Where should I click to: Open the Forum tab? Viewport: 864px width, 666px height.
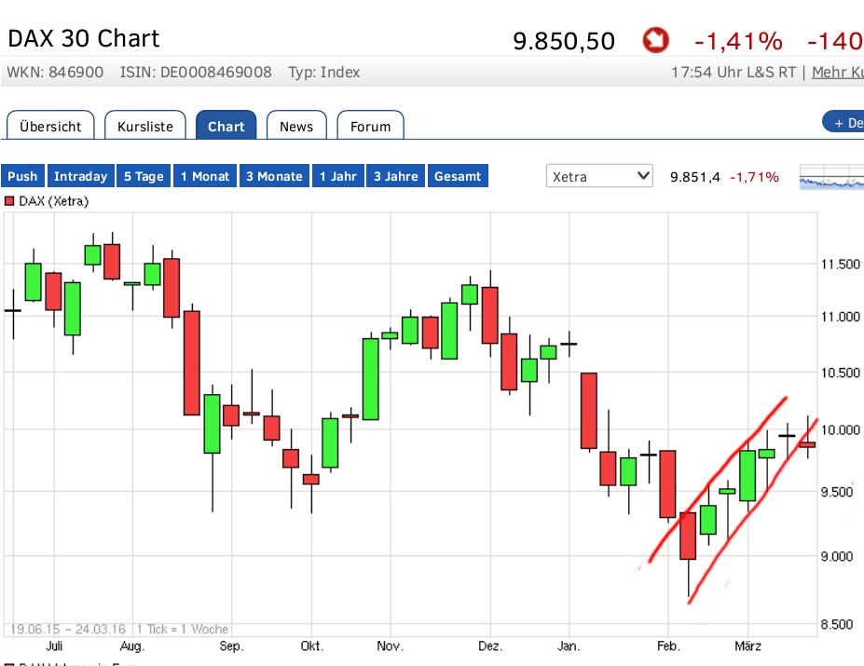pos(370,127)
